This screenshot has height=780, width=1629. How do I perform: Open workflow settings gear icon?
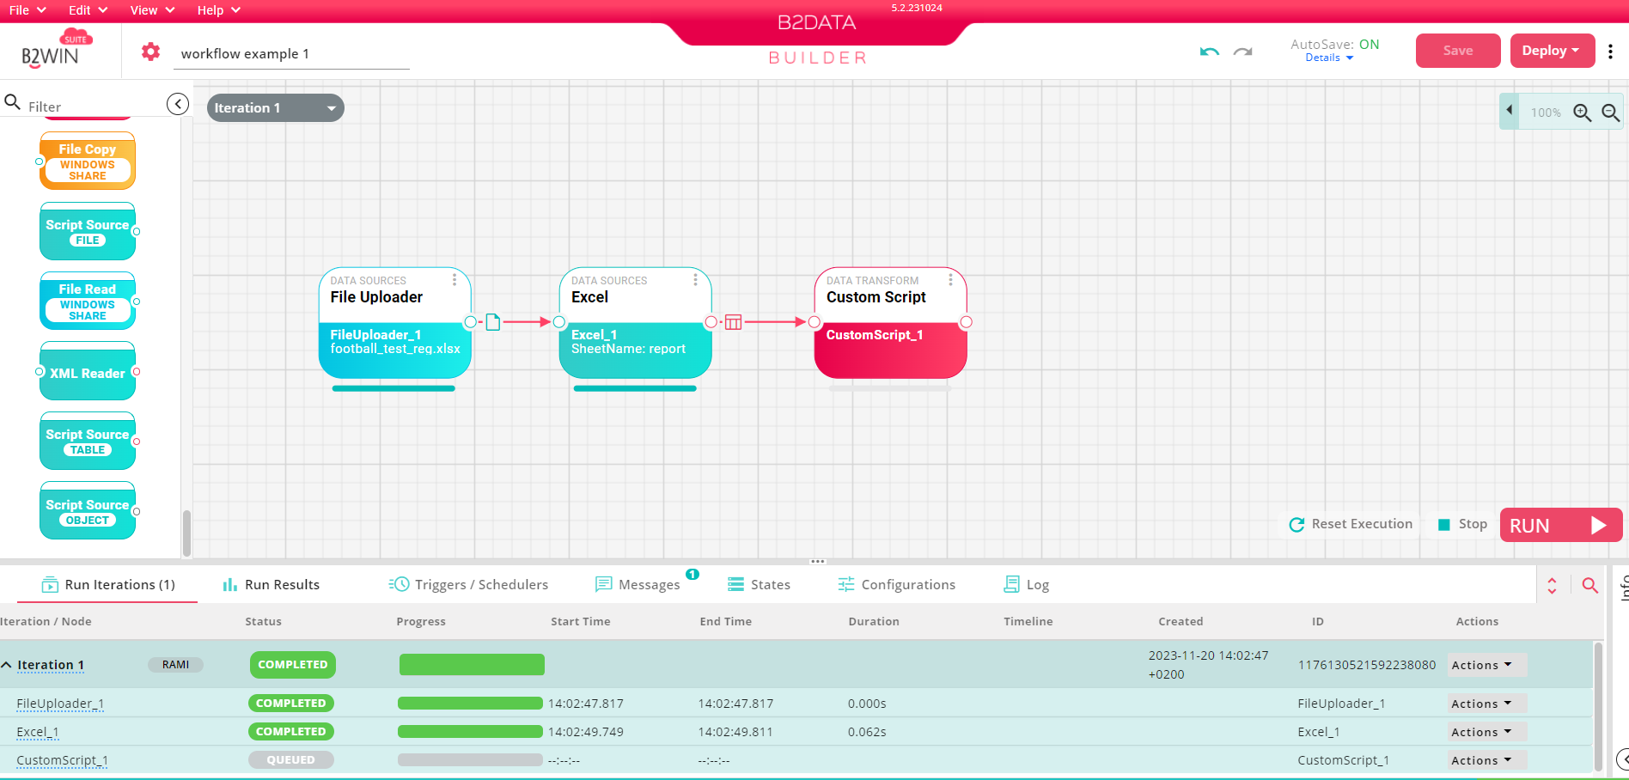click(150, 52)
